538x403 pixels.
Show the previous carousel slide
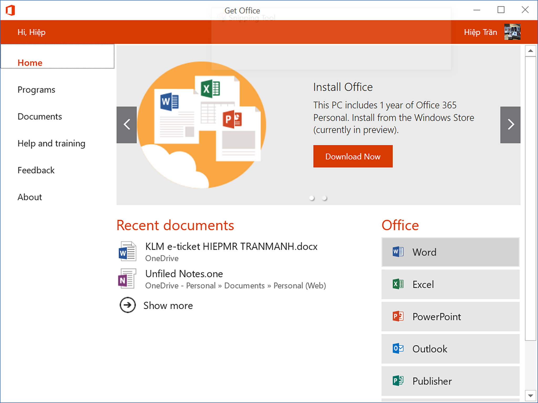pos(127,125)
